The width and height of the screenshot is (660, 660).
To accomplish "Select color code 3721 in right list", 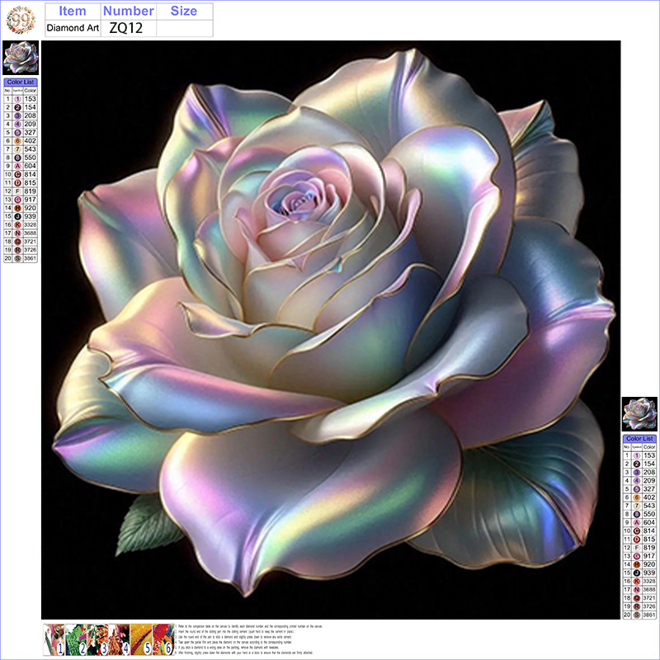I will click(x=649, y=597).
